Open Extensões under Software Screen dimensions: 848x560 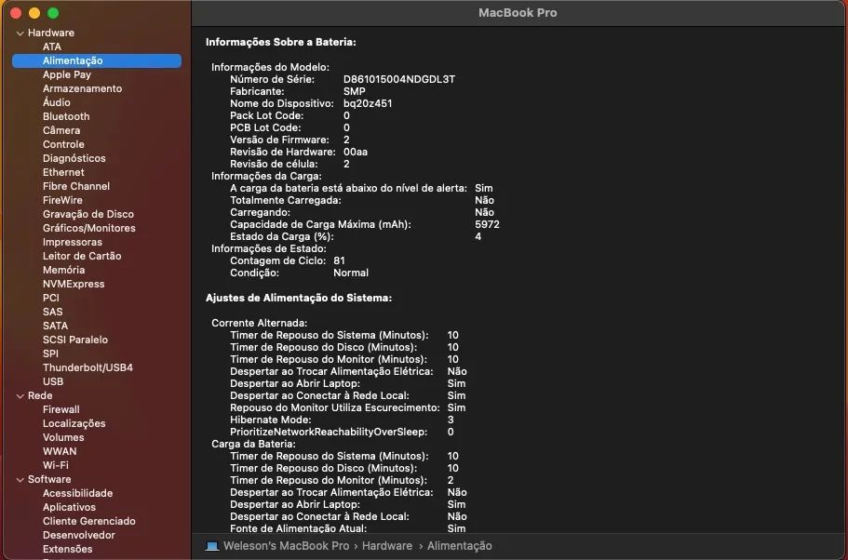click(x=68, y=549)
